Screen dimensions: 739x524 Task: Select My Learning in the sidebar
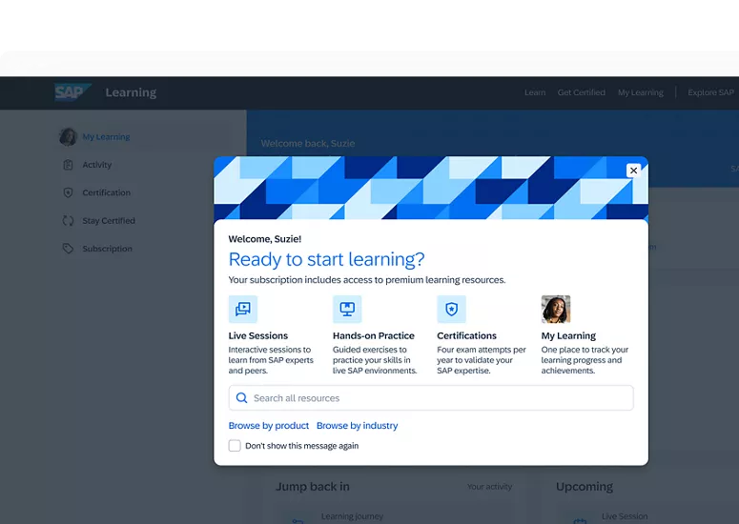pyautogui.click(x=106, y=137)
